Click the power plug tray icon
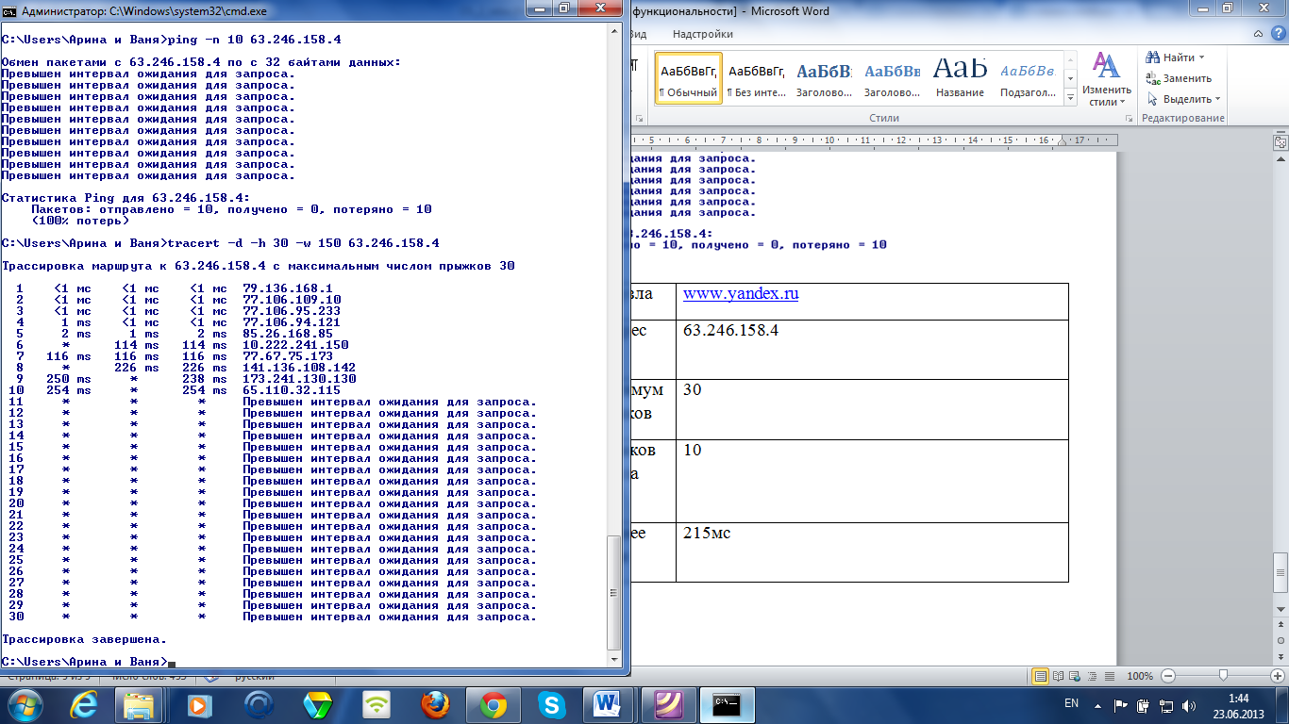The height and width of the screenshot is (724, 1289). [x=1144, y=704]
